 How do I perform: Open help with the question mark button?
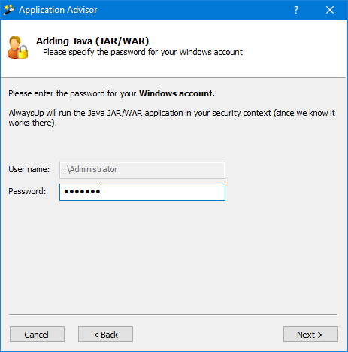296,10
